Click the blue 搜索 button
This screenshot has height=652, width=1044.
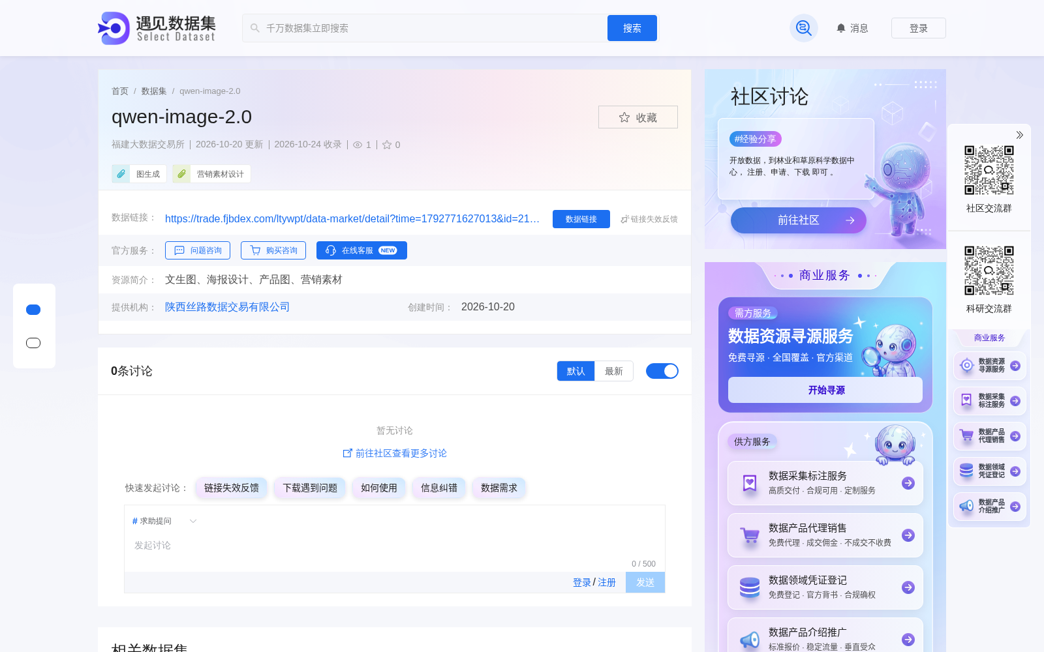tap(632, 28)
